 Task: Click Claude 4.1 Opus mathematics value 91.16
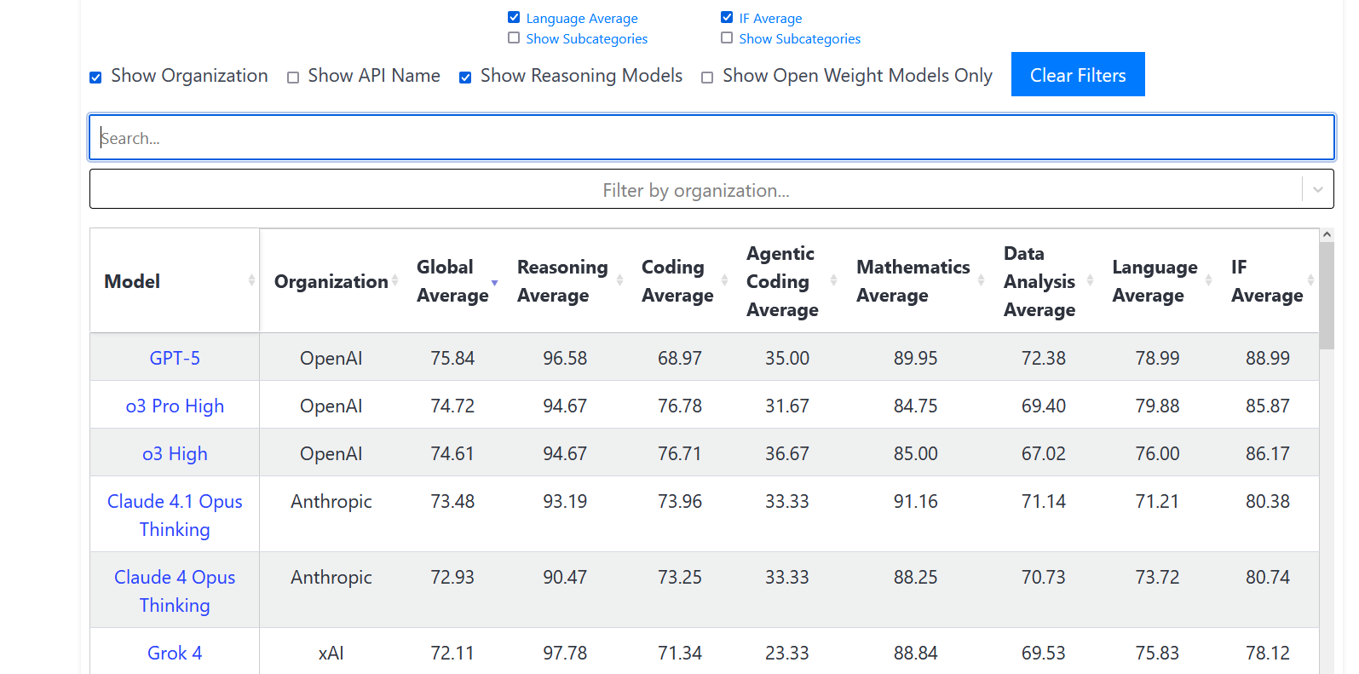click(916, 501)
